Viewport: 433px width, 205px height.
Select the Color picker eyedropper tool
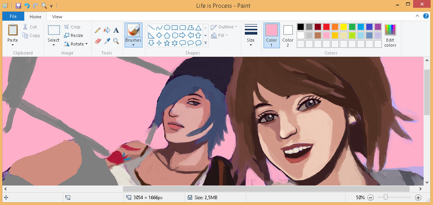(x=107, y=41)
